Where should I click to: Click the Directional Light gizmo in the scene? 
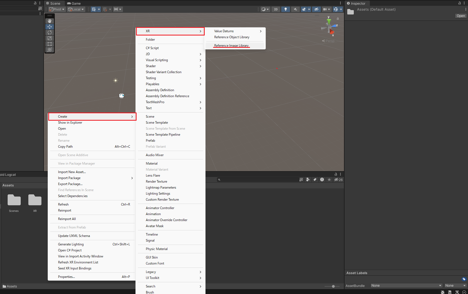click(x=116, y=81)
